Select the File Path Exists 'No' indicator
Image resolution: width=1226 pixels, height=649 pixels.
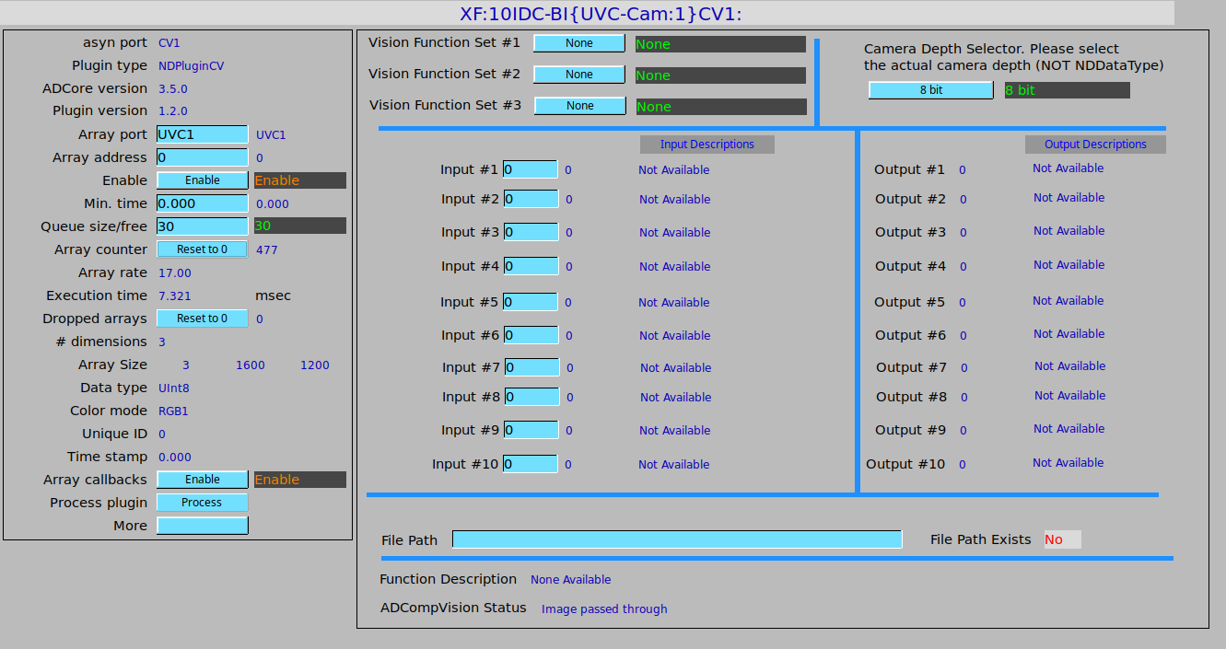point(1062,539)
